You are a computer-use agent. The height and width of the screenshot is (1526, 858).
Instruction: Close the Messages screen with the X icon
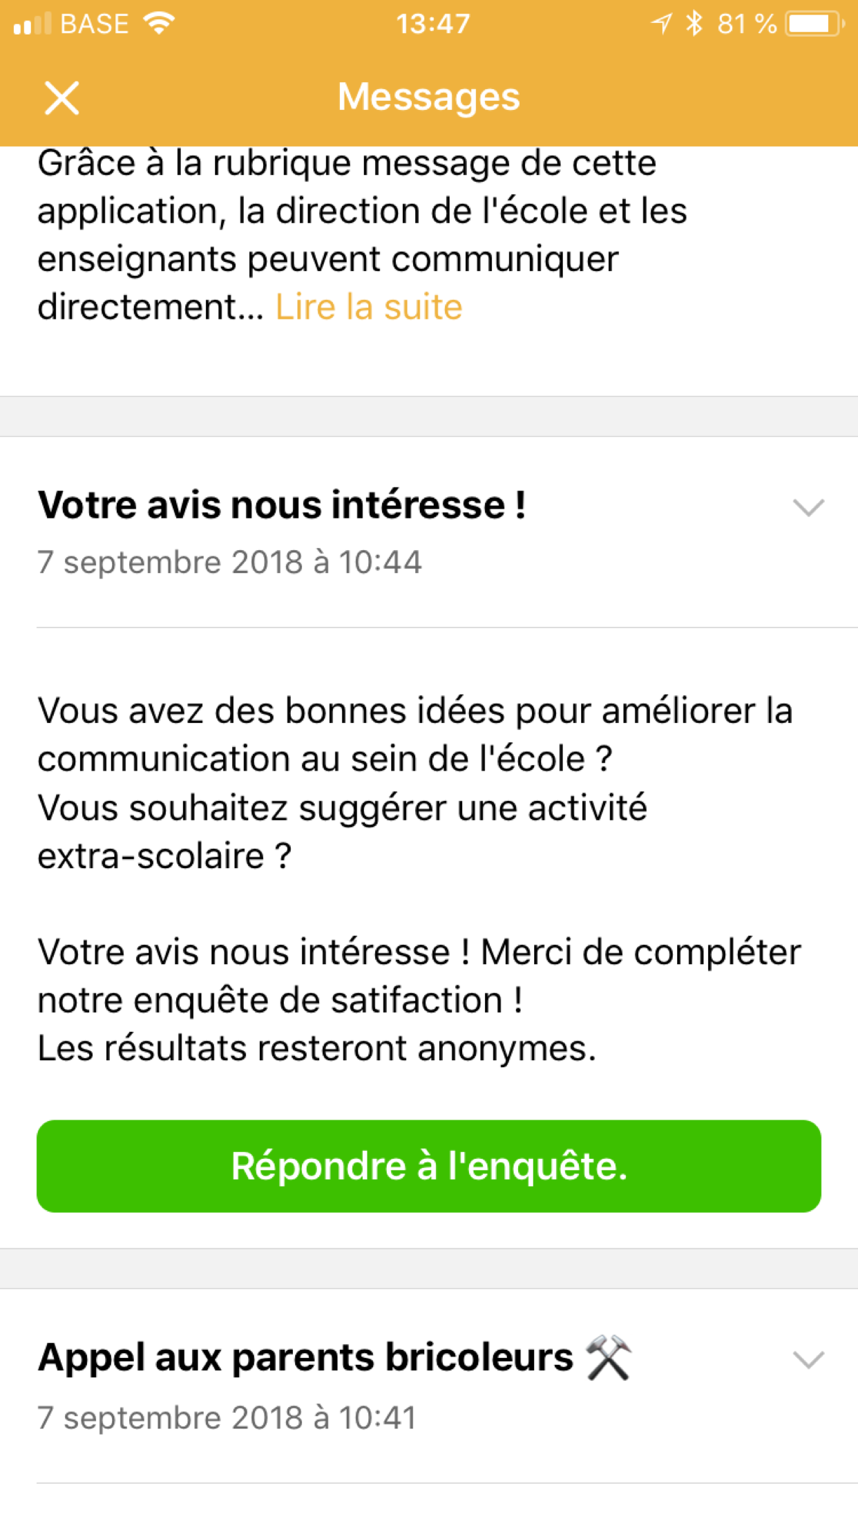coord(61,97)
